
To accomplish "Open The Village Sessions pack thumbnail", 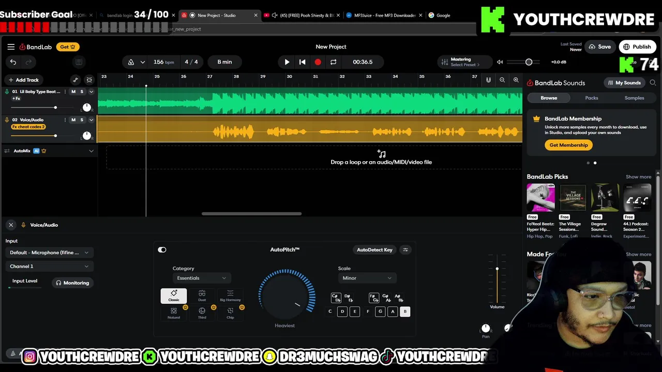I will coord(573,197).
